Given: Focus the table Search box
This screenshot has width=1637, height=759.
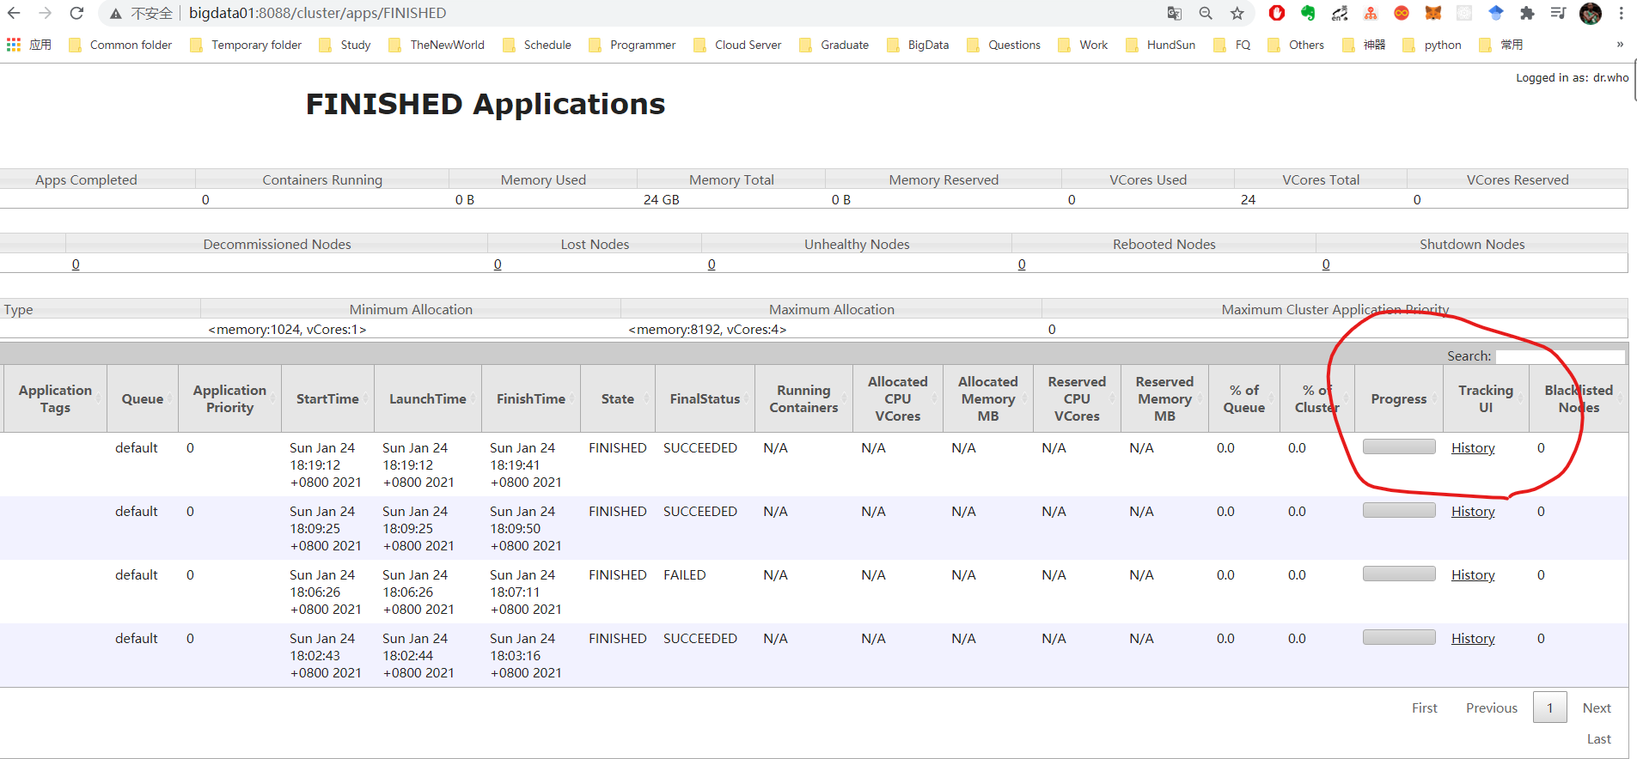Looking at the screenshot, I should pos(1561,356).
